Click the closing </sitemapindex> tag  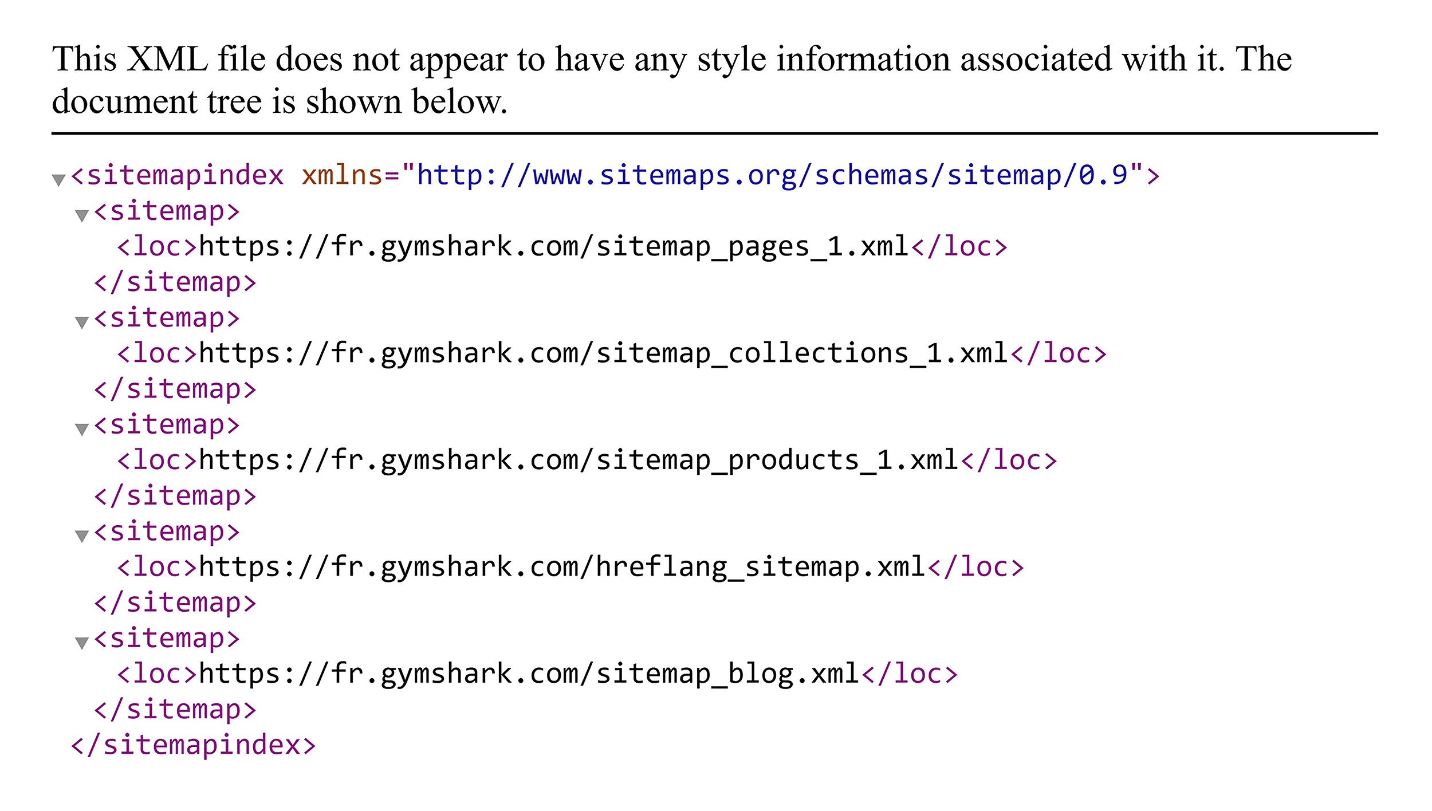coord(194,745)
